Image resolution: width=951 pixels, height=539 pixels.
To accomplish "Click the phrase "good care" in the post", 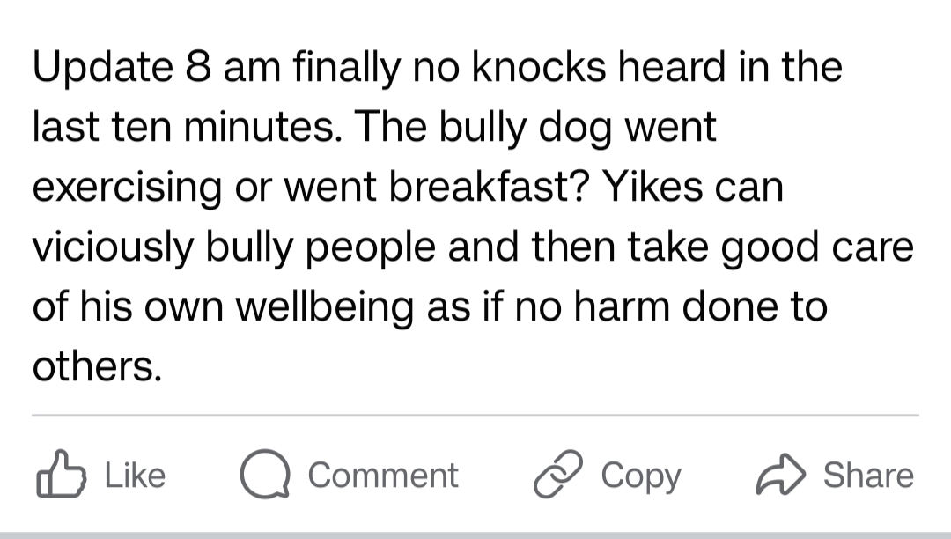I will click(818, 248).
